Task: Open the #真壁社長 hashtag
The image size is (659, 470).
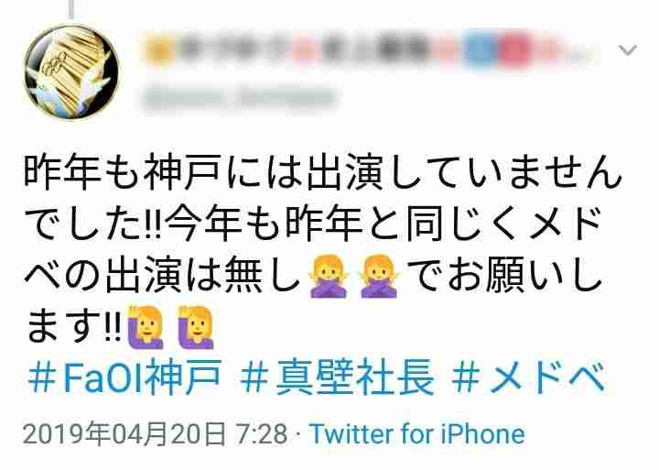Action: click(337, 377)
